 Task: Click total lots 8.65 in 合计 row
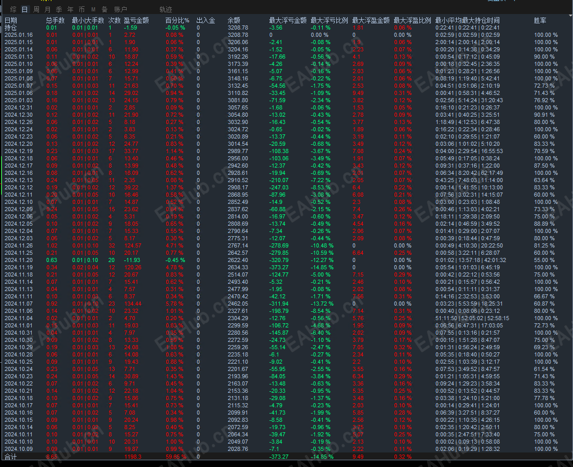tap(51, 457)
